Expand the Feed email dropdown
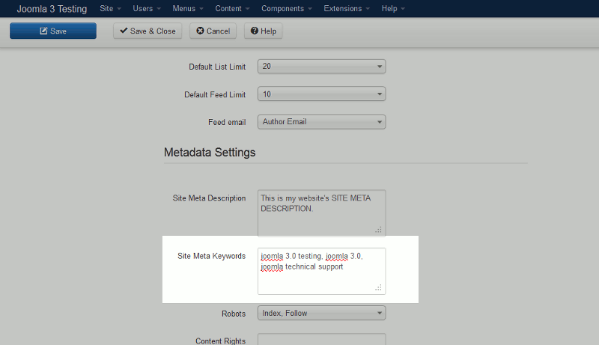Screen dimensions: 599x345 click(322, 122)
